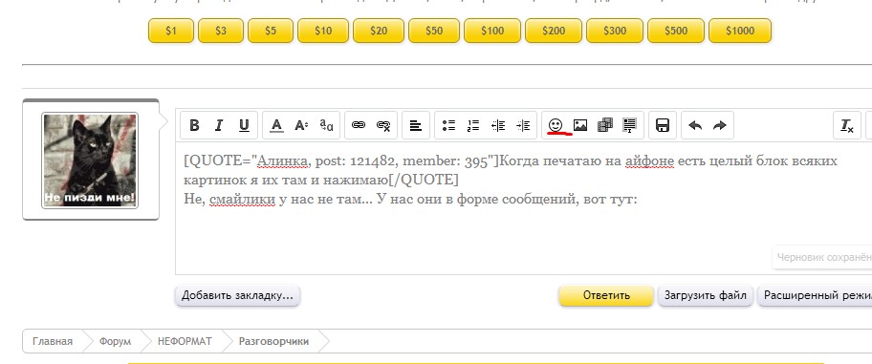Image resolution: width=872 pixels, height=364 pixels.
Task: Donate $500 via yellow button
Action: point(676,31)
